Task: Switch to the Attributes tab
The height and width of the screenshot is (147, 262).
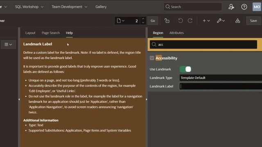Action: (x=176, y=33)
